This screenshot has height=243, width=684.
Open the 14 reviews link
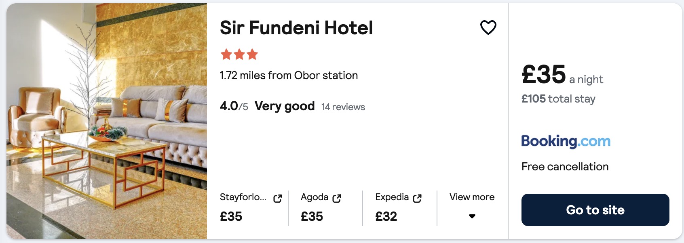pos(343,107)
